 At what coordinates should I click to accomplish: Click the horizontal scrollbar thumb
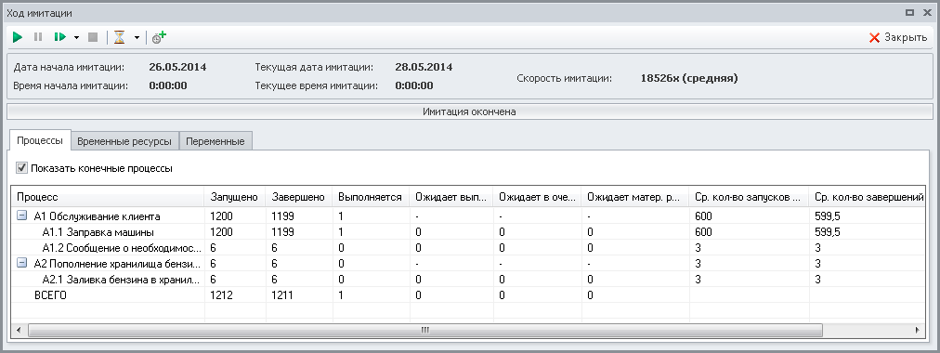click(x=425, y=330)
